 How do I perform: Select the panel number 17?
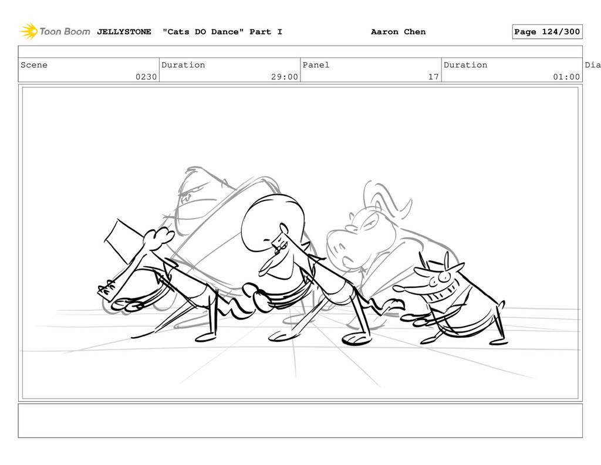(x=434, y=77)
